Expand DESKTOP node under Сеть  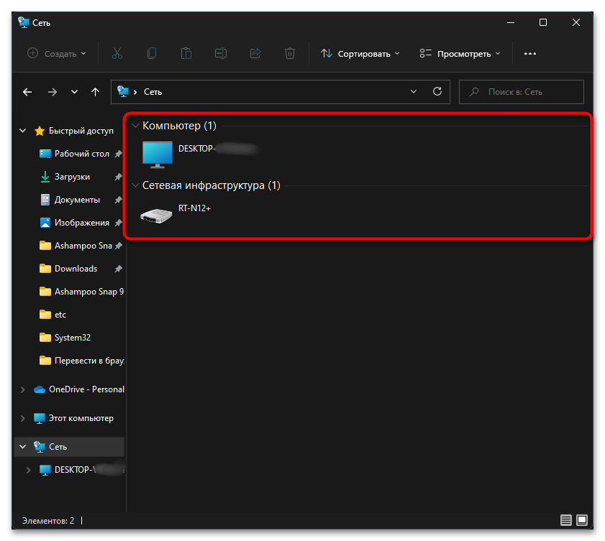[x=28, y=470]
